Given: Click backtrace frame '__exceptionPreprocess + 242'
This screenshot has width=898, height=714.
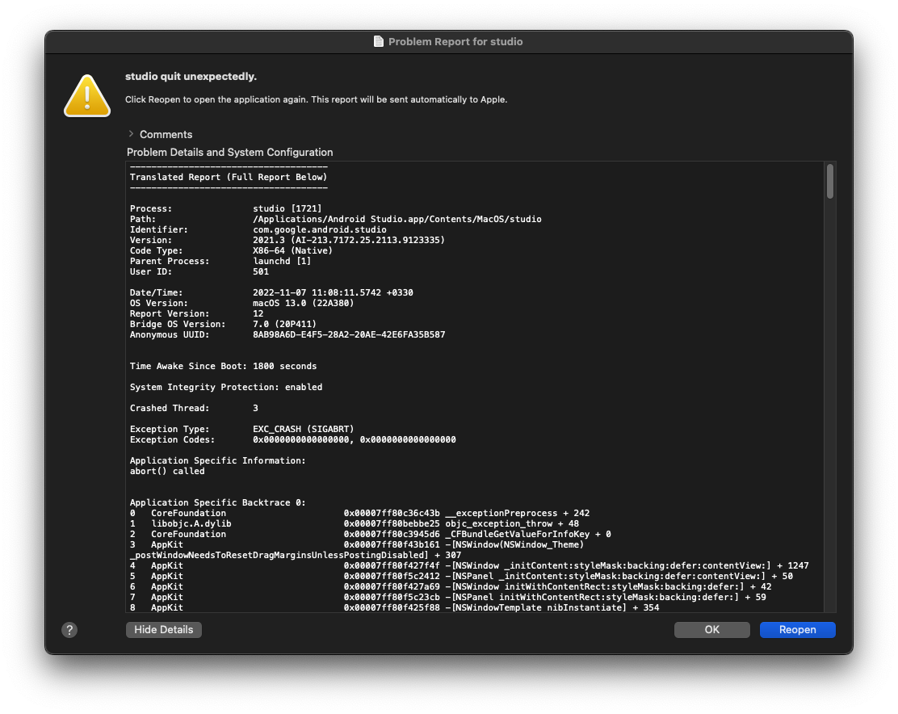Looking at the screenshot, I should tap(517, 513).
